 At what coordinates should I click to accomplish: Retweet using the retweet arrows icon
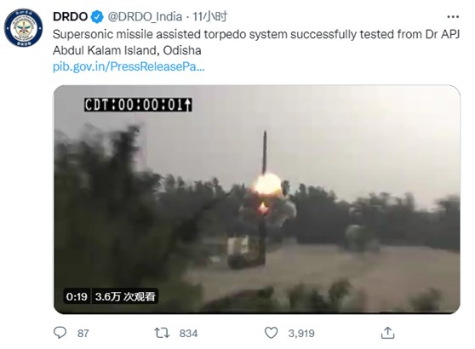click(x=162, y=333)
